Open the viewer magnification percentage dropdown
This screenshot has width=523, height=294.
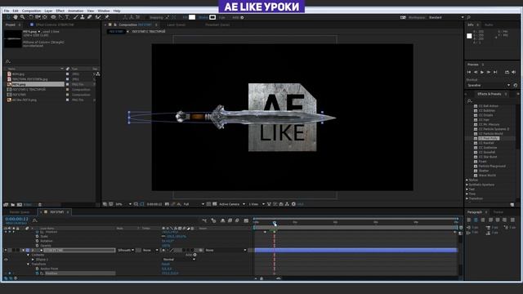[x=123, y=204]
